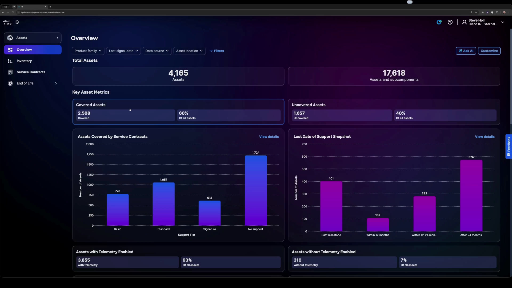Open the Product family dropdown
The image size is (512, 288).
click(x=88, y=51)
